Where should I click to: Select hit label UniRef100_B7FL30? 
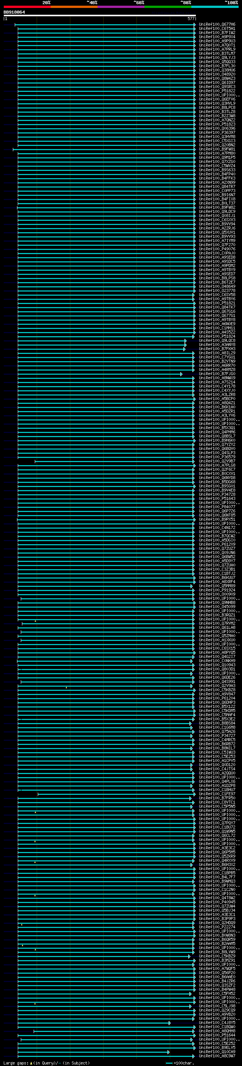pyautogui.click(x=217, y=66)
